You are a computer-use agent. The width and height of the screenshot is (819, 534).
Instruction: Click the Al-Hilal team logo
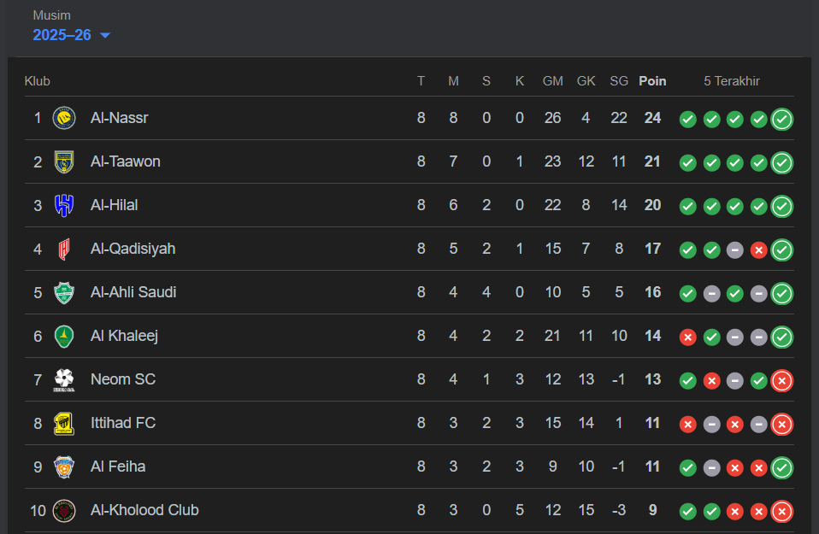pyautogui.click(x=64, y=205)
